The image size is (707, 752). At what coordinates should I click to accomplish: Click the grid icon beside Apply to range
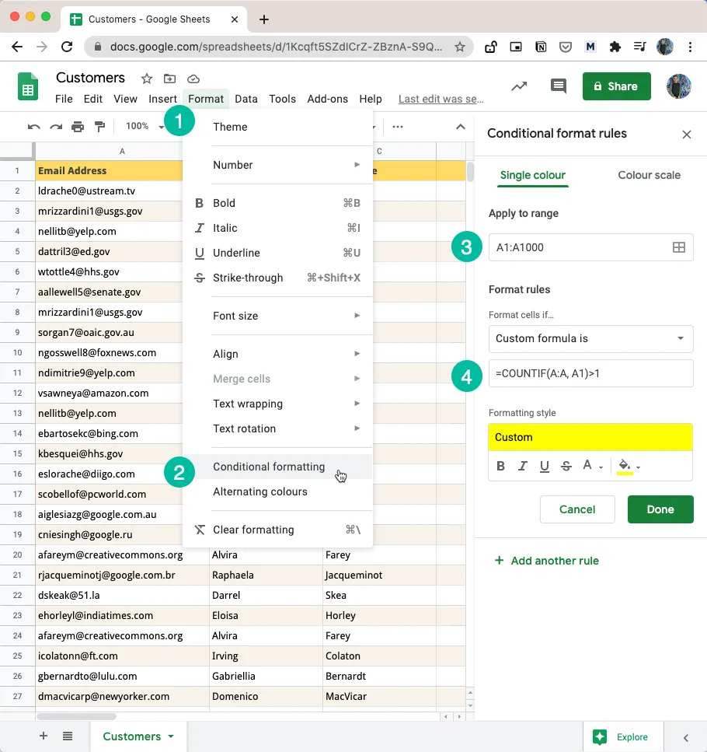pos(679,246)
